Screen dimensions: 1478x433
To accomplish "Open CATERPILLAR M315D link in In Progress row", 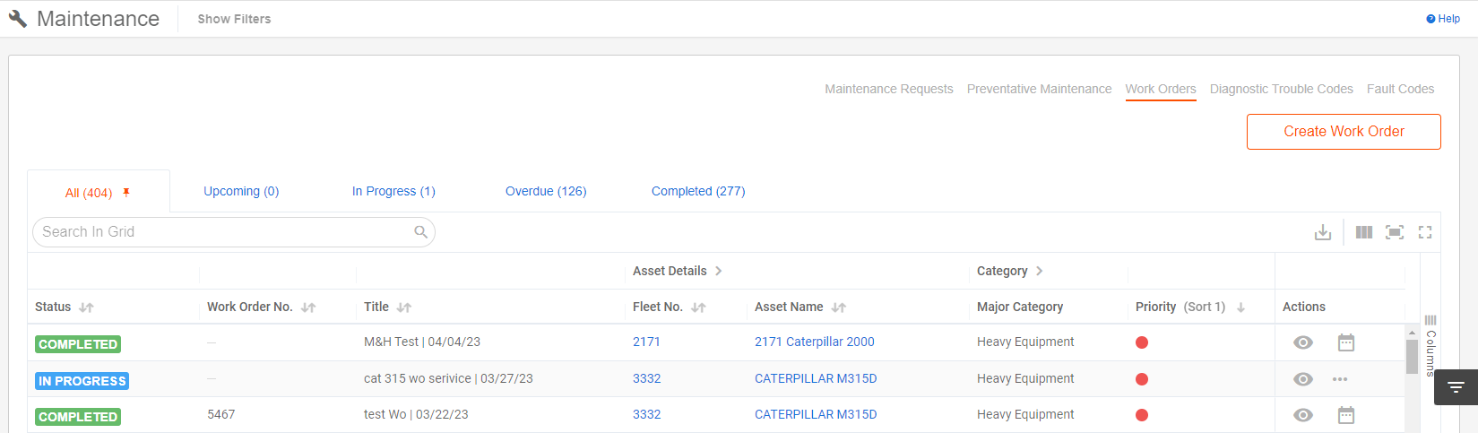I will pos(816,378).
